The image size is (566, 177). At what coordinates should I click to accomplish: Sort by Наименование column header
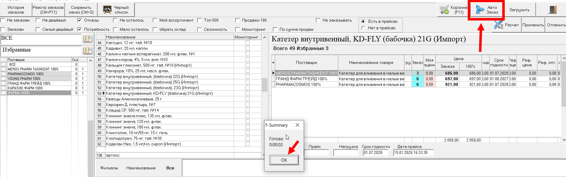pos(169,37)
